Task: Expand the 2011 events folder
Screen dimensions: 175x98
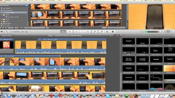Action: [x=2, y=22]
